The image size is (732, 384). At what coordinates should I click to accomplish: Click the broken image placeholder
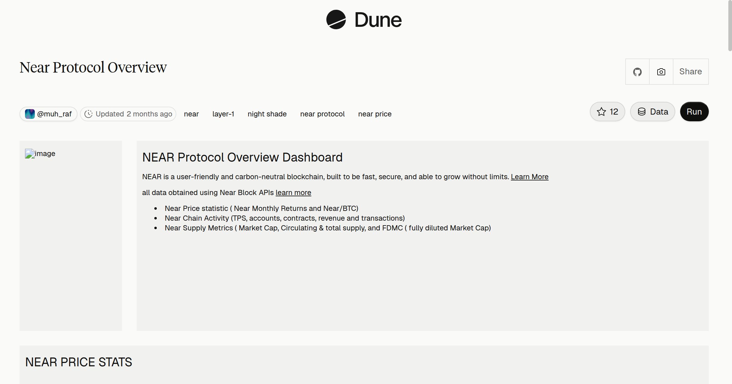(40, 154)
